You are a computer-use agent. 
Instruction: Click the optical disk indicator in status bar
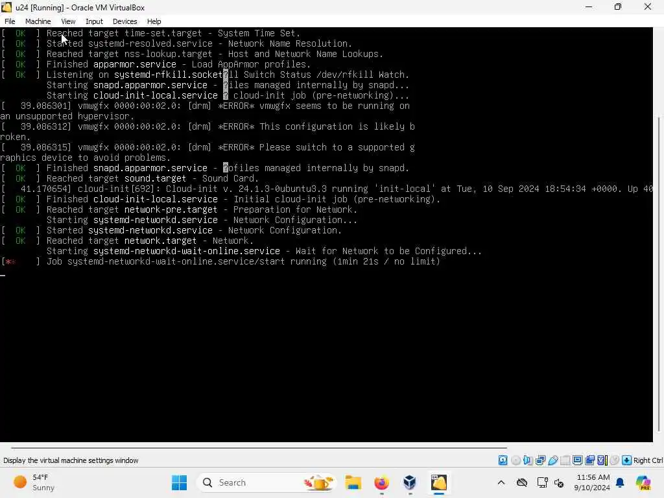[516, 460]
